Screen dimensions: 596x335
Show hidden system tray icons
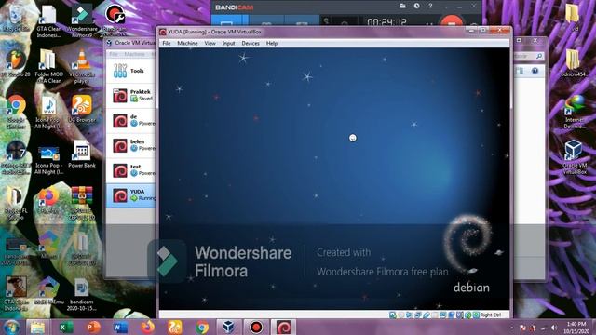[x=511, y=328]
